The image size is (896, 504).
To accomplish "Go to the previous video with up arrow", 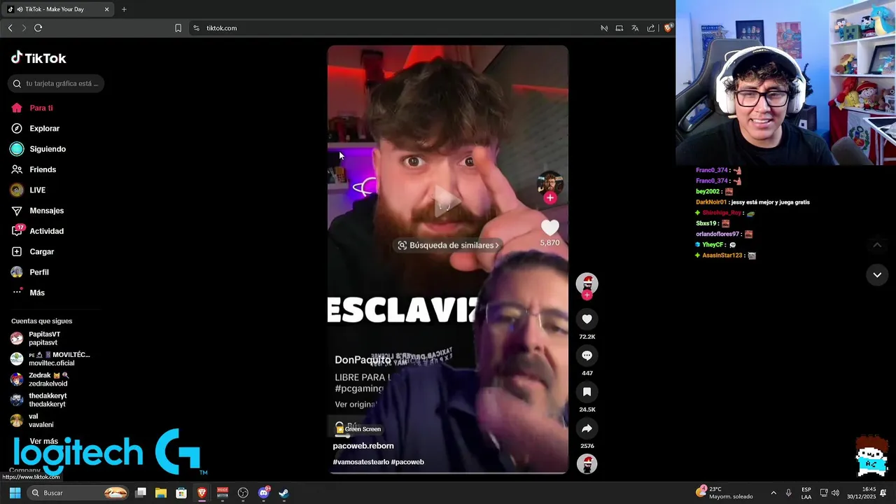I will [877, 245].
